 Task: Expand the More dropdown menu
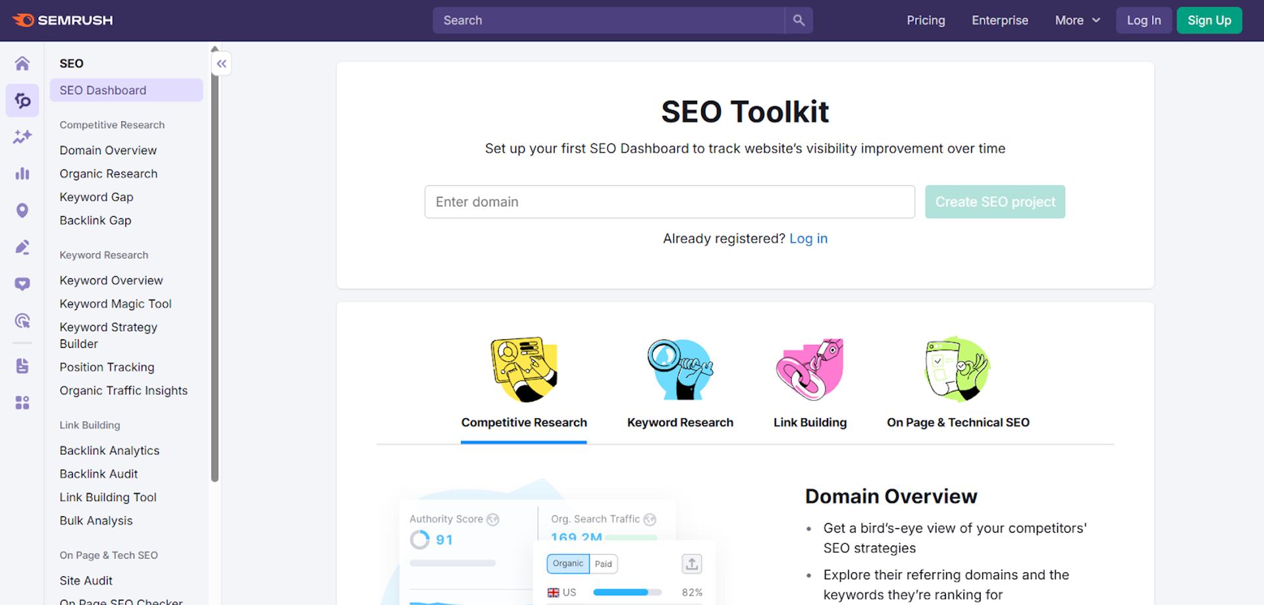tap(1078, 20)
